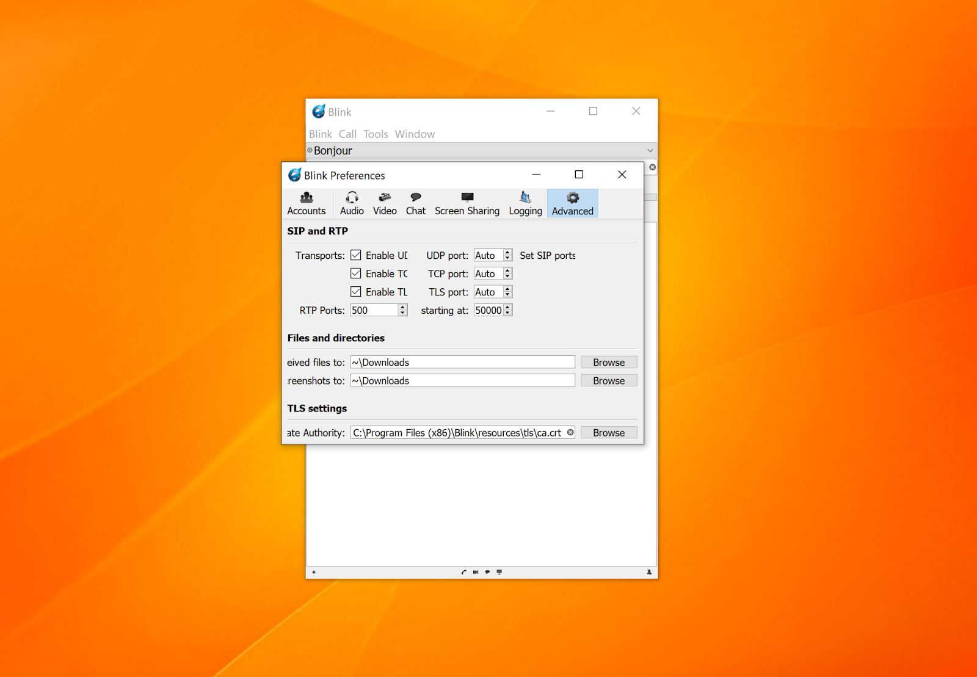This screenshot has height=677, width=977.
Task: Click the Set SIP ports label
Action: coord(548,255)
